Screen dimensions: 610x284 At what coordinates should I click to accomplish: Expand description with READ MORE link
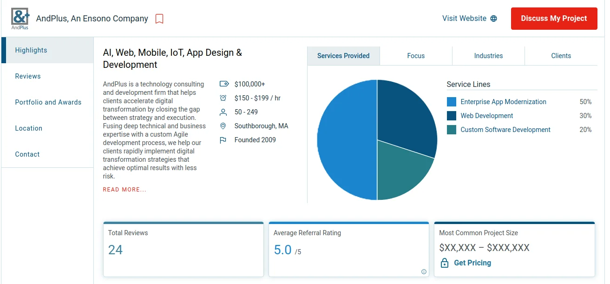pos(125,190)
